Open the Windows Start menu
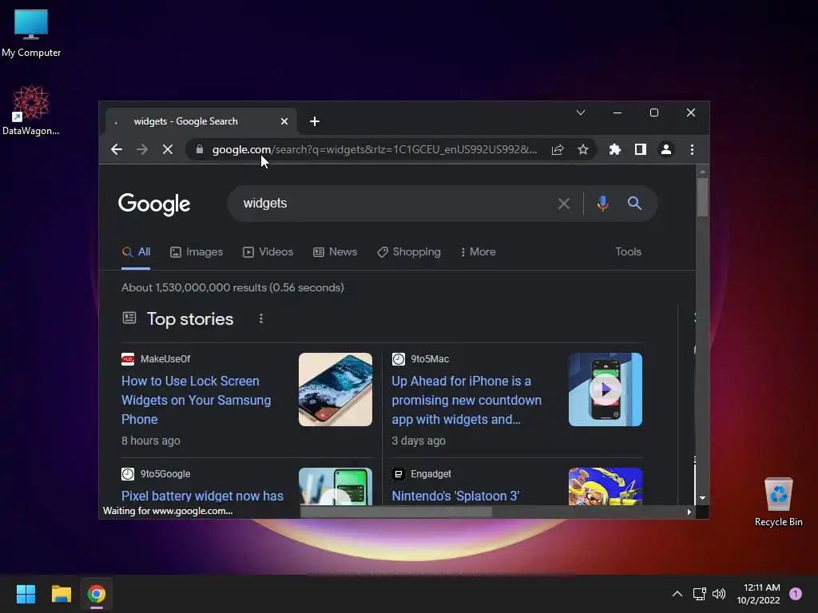The height and width of the screenshot is (613, 818). 26,594
